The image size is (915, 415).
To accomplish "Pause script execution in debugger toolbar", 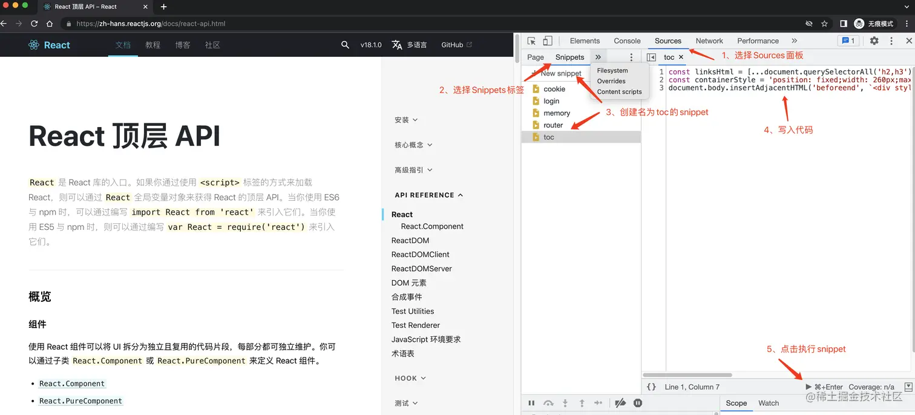I will [x=531, y=403].
